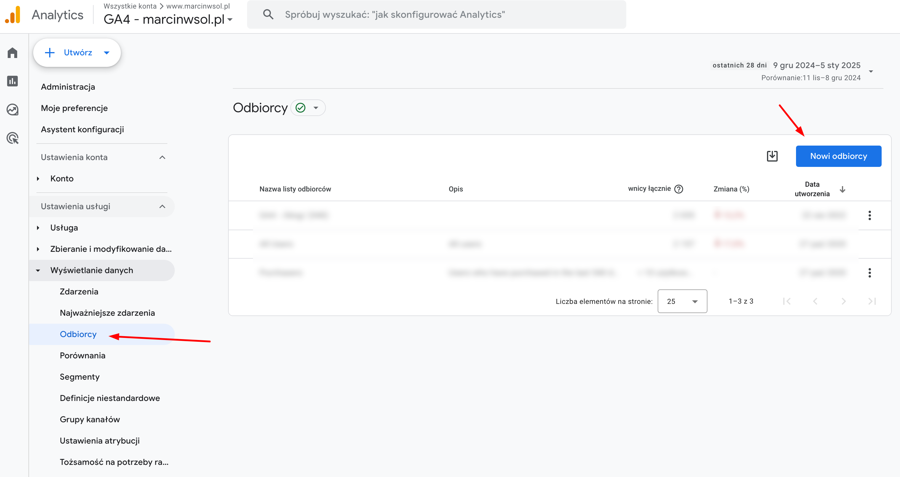
Task: Open the three-dot menu for third audience row
Action: tap(869, 273)
